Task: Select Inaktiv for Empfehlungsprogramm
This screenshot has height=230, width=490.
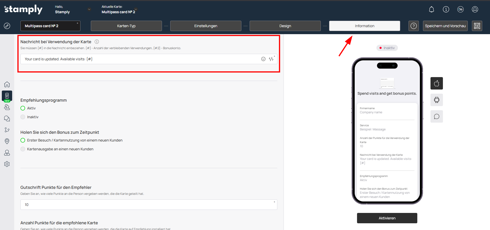Action: click(x=23, y=117)
